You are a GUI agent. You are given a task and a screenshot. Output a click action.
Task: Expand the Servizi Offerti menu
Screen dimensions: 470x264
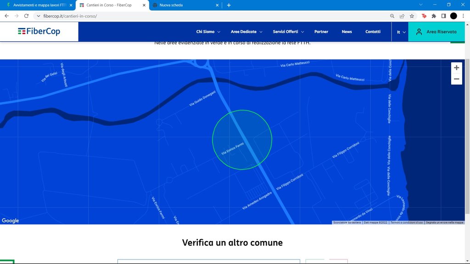[x=288, y=32]
